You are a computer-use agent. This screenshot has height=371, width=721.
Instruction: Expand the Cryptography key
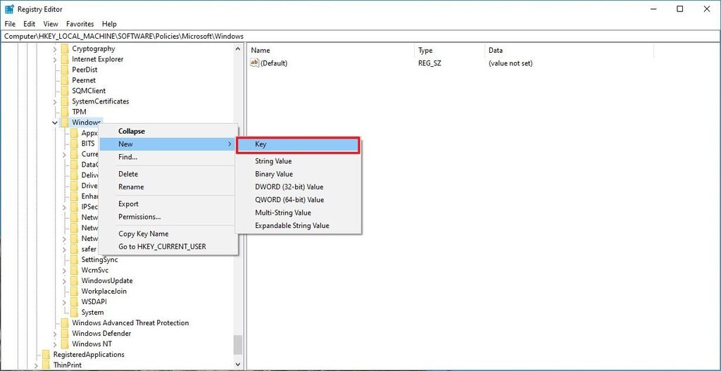[x=55, y=49]
